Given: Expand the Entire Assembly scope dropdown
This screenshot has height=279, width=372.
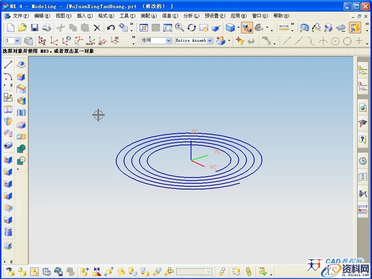Looking at the screenshot, I should coord(194,41).
